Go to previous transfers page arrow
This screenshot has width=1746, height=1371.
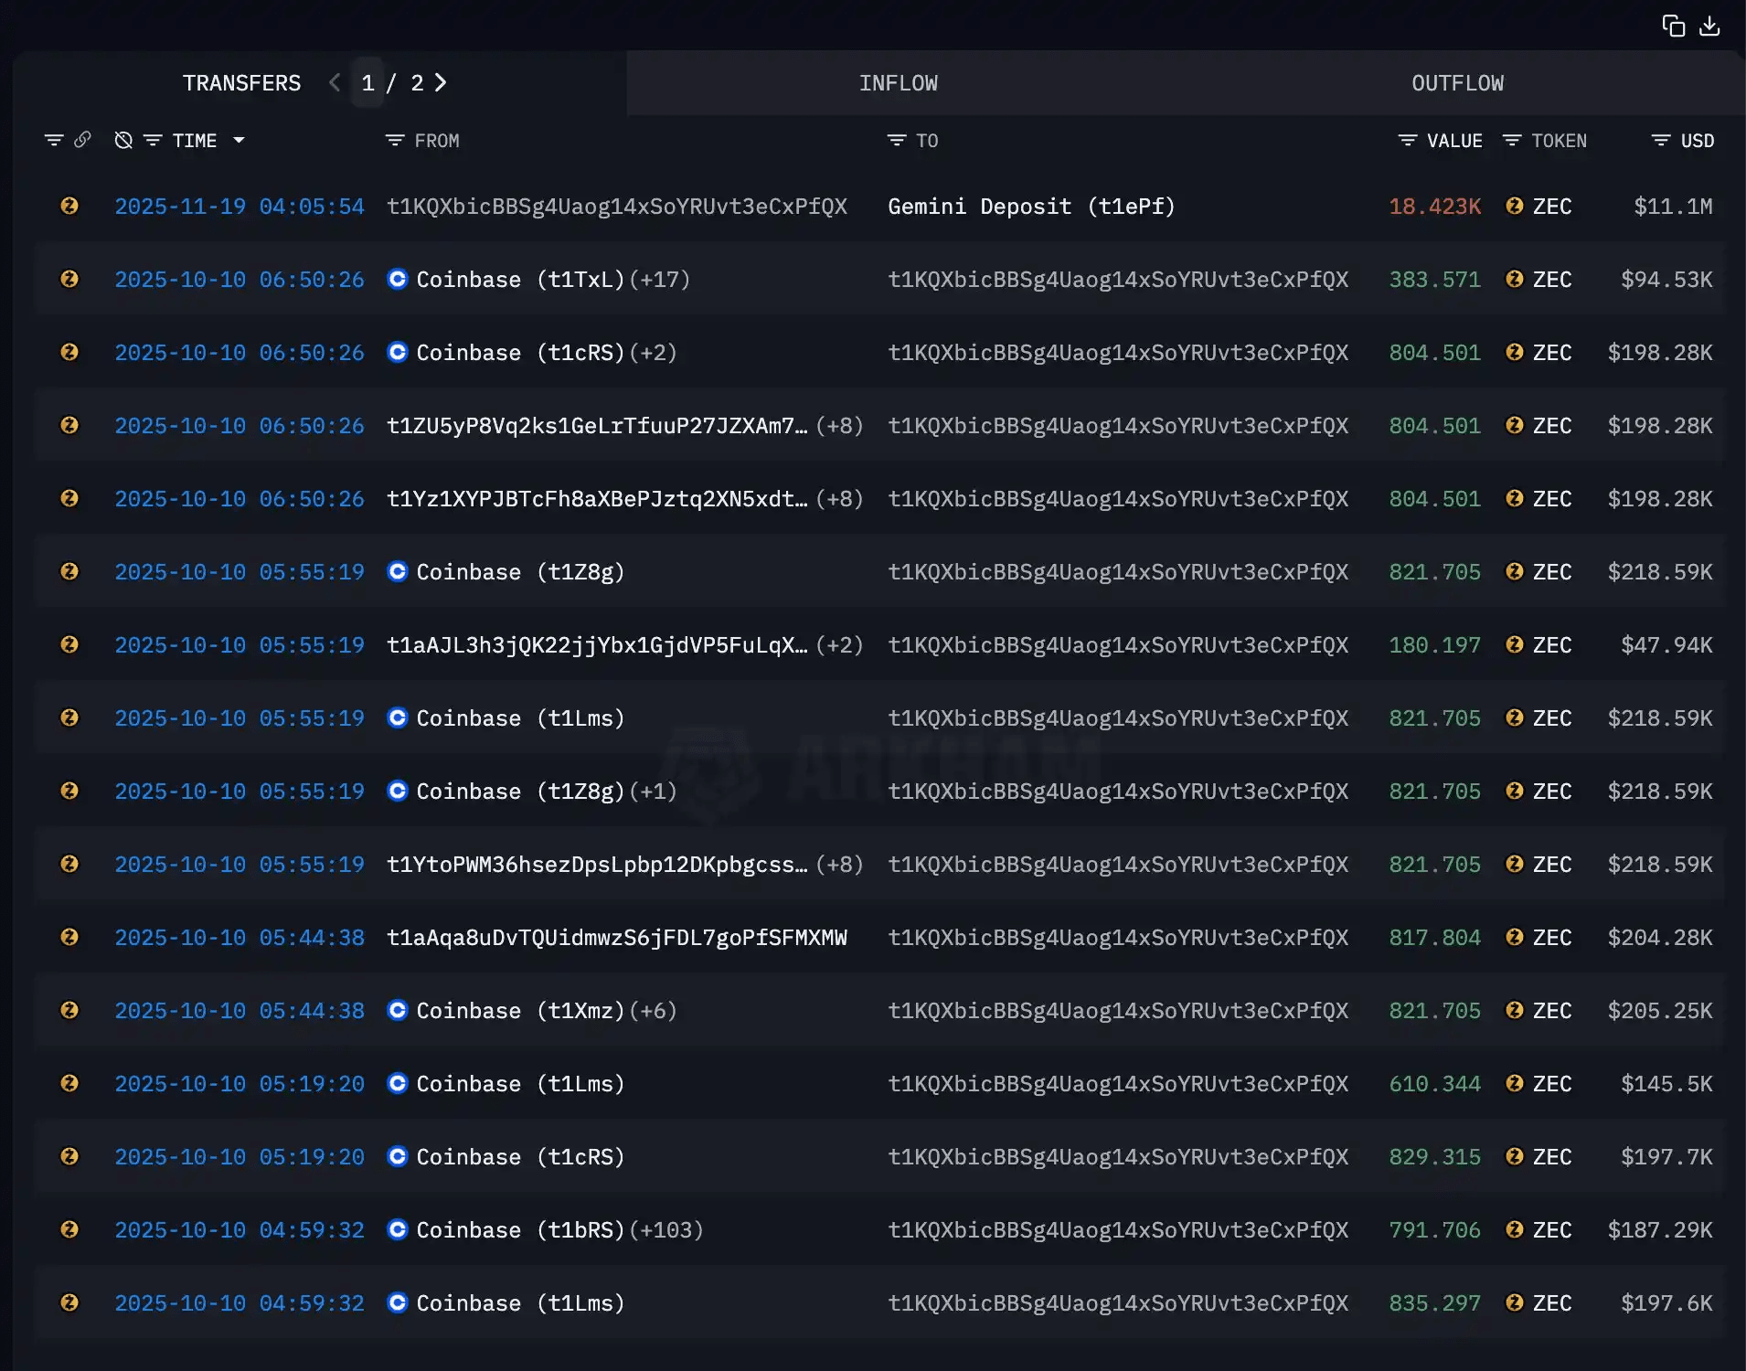[335, 83]
